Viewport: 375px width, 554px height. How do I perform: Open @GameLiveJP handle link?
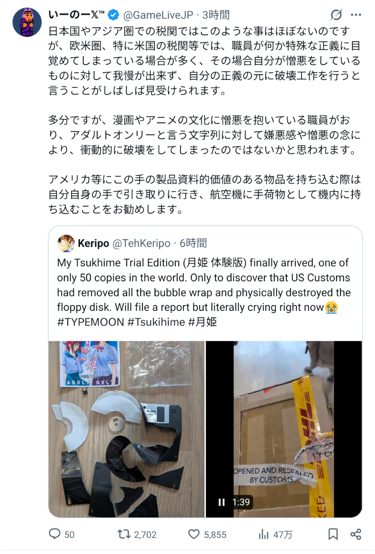point(158,15)
